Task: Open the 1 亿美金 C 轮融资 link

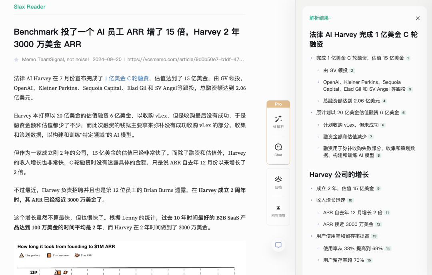Action: (x=127, y=78)
